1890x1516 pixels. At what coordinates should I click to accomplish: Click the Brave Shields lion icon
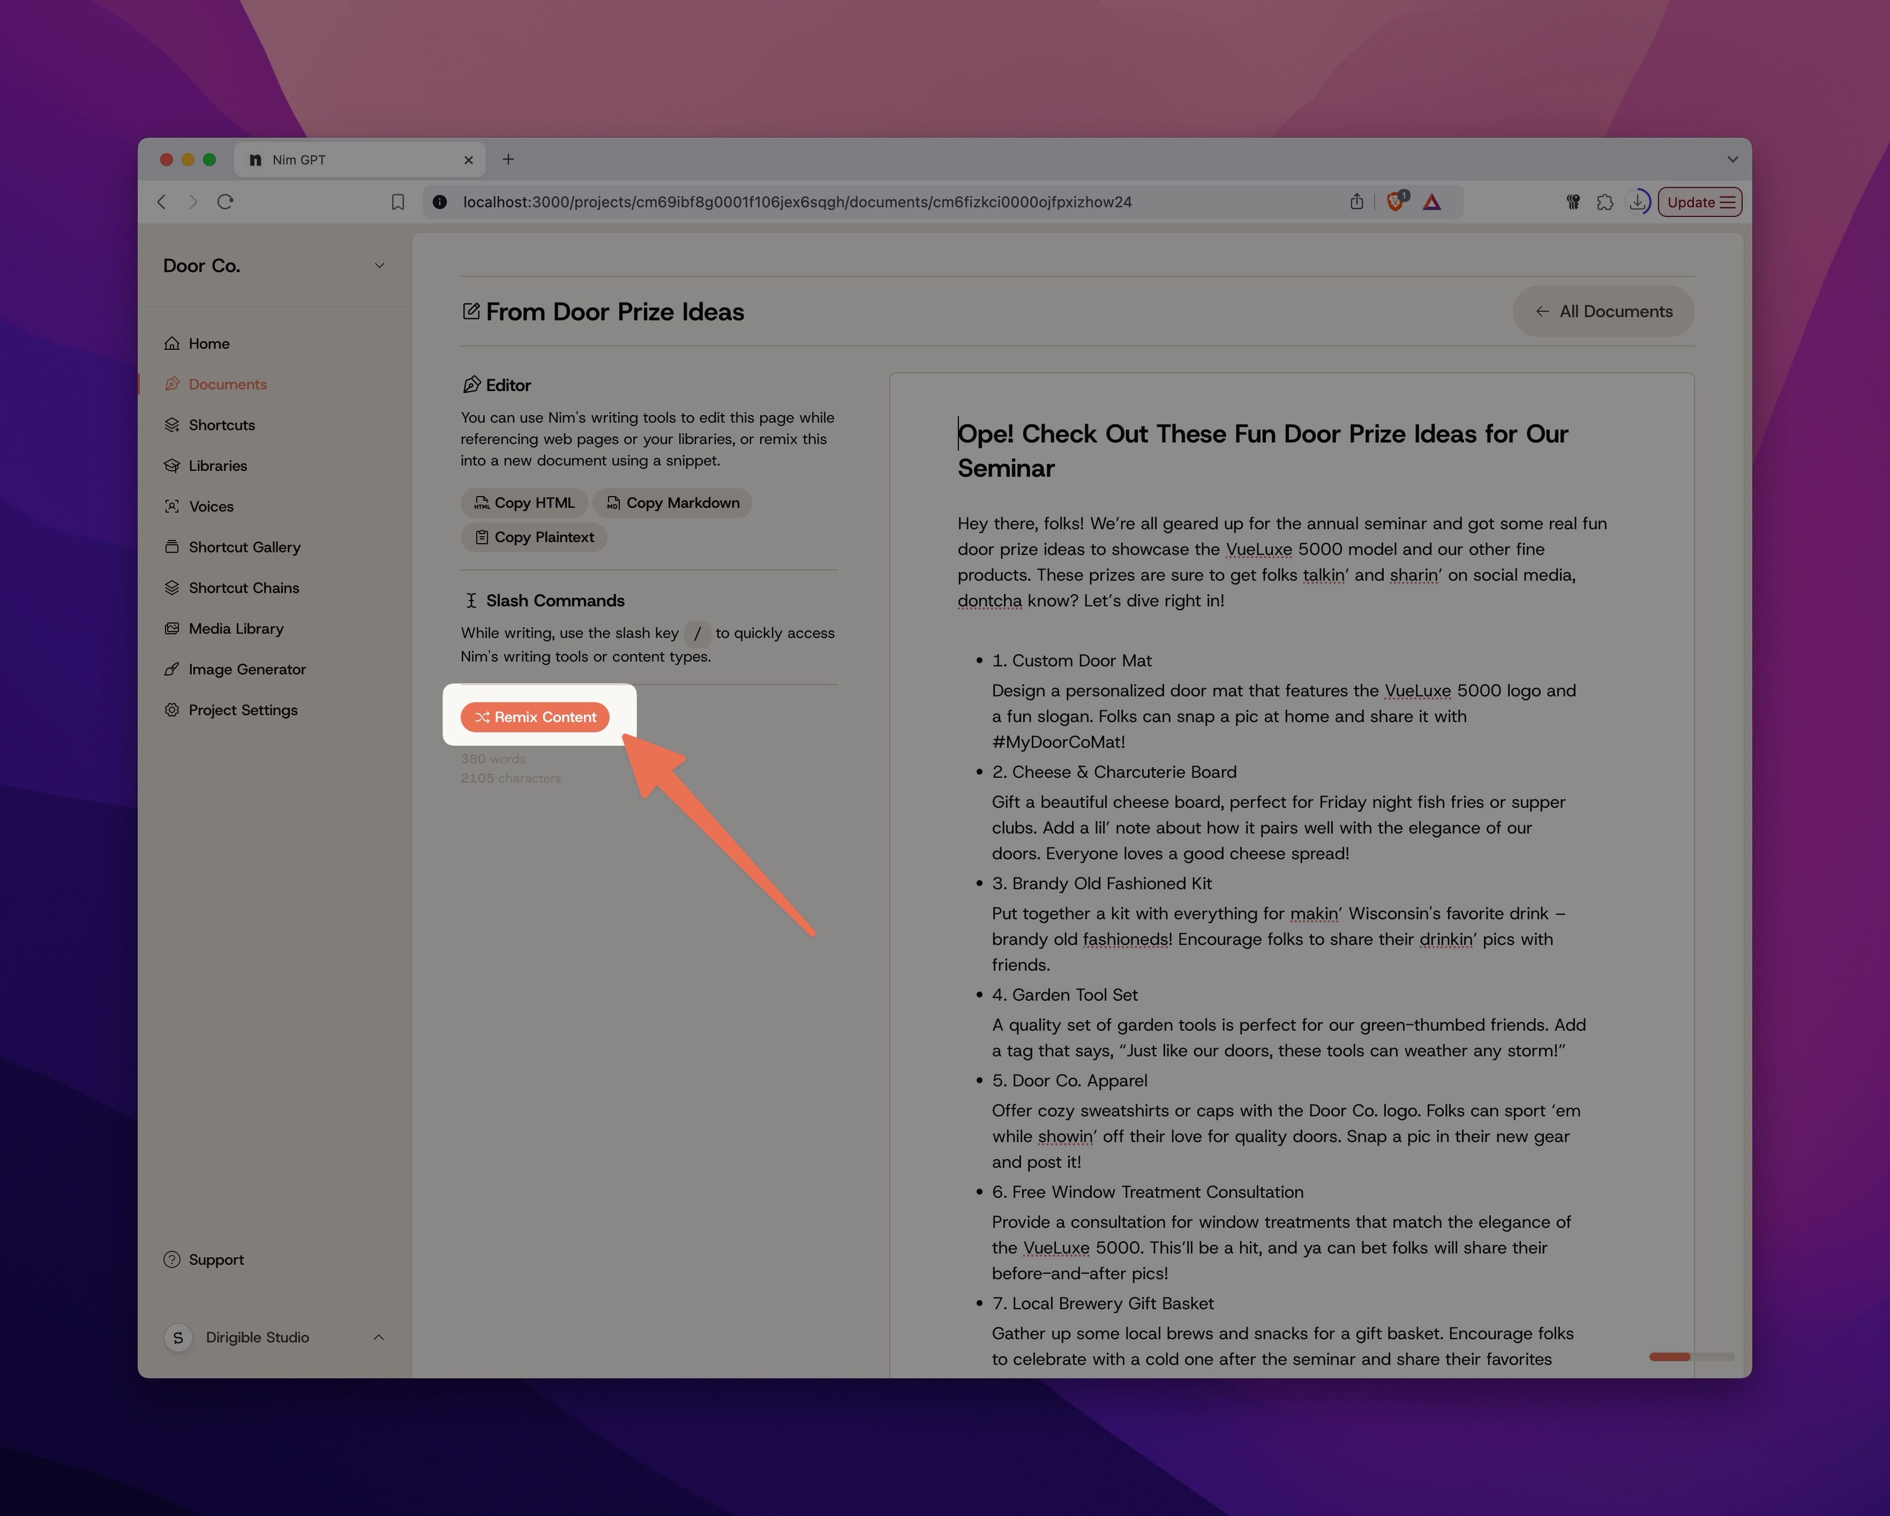click(x=1394, y=201)
